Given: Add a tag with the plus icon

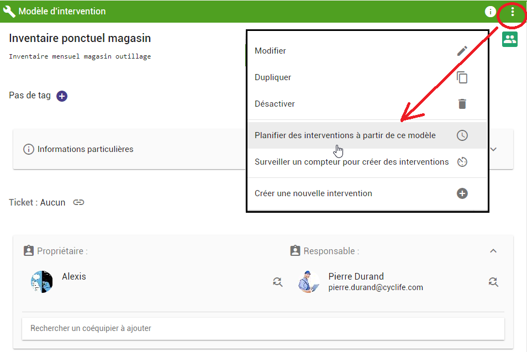Looking at the screenshot, I should (62, 96).
